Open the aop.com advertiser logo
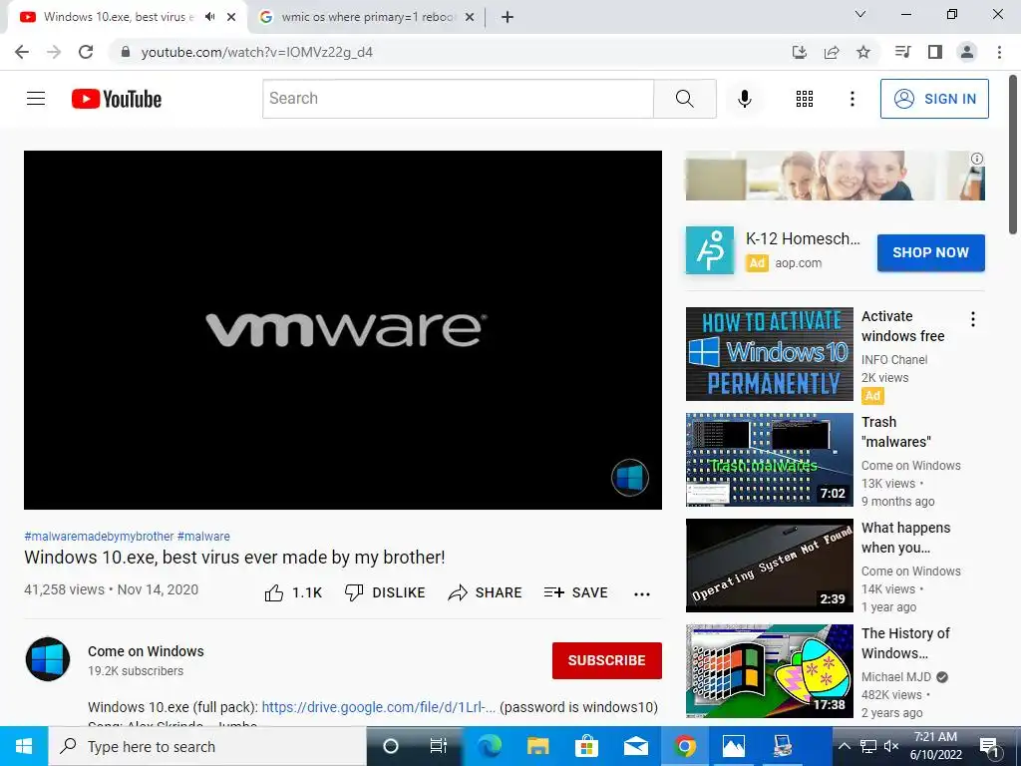The height and width of the screenshot is (766, 1021). pos(709,250)
